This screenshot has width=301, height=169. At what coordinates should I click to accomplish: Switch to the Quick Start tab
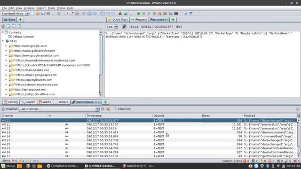point(118,20)
